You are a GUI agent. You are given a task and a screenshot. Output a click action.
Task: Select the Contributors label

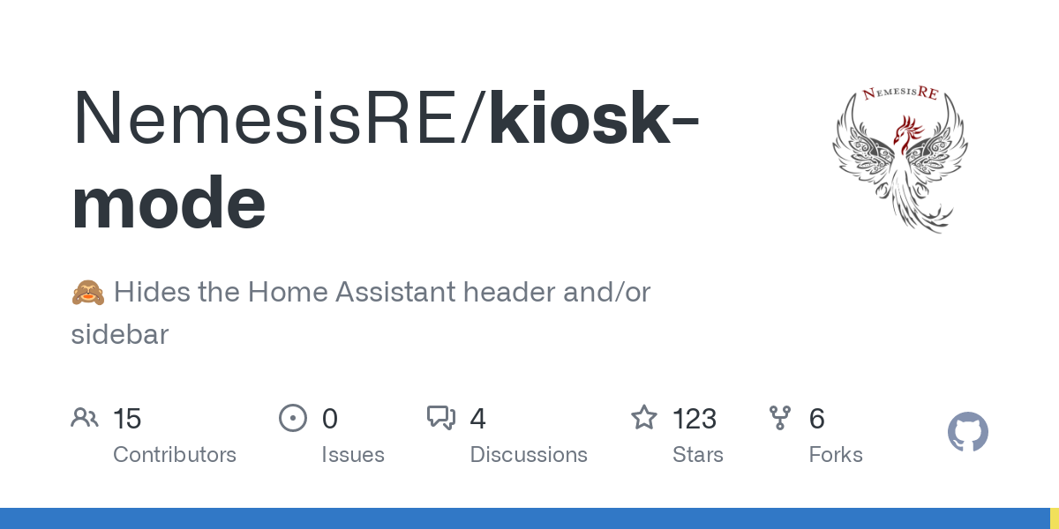tap(175, 455)
